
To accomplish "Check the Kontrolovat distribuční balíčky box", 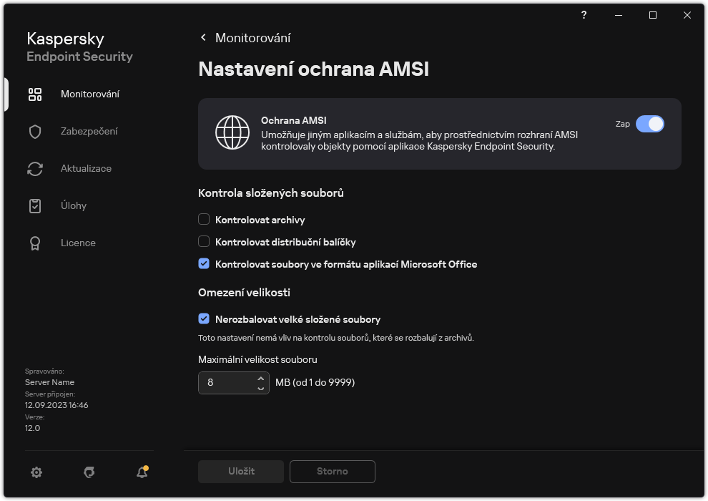I will pos(204,242).
